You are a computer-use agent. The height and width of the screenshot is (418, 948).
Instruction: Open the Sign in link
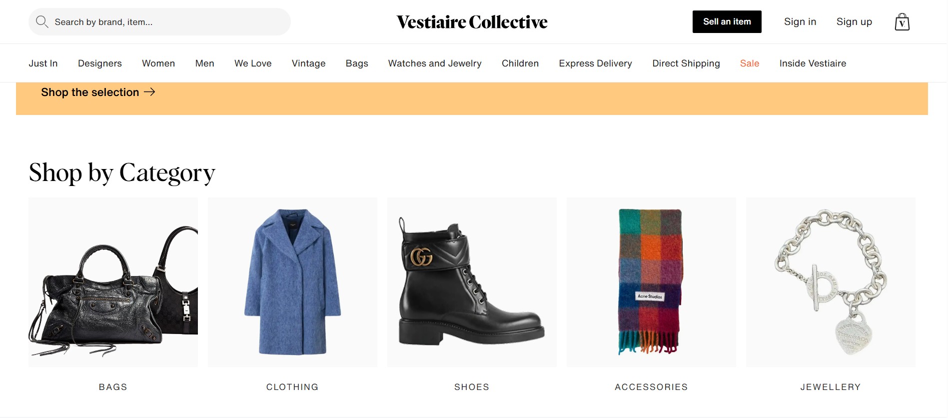pyautogui.click(x=800, y=22)
